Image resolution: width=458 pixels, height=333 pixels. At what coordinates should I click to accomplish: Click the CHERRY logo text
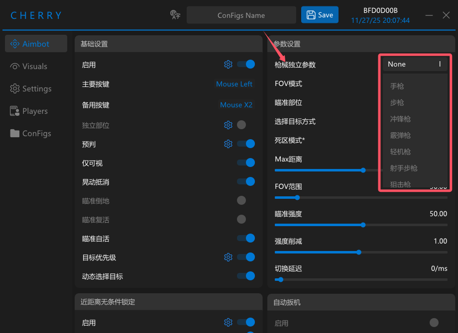tap(36, 15)
